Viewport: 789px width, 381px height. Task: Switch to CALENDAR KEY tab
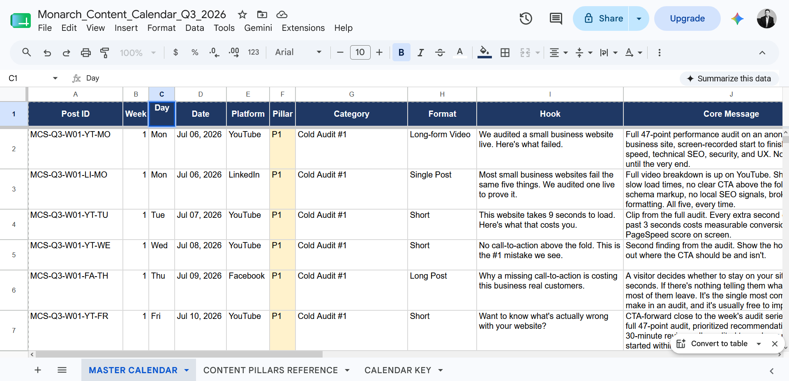[x=398, y=370]
